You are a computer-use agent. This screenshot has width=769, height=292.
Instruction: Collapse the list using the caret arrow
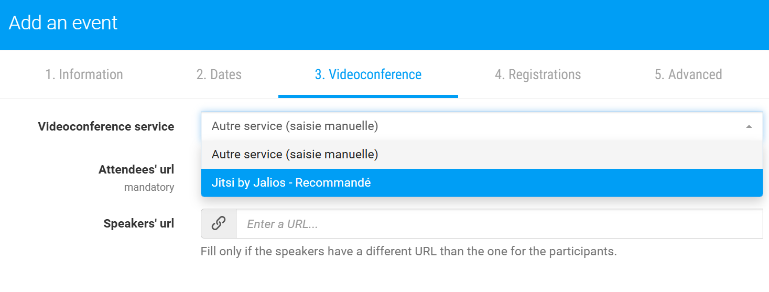749,126
